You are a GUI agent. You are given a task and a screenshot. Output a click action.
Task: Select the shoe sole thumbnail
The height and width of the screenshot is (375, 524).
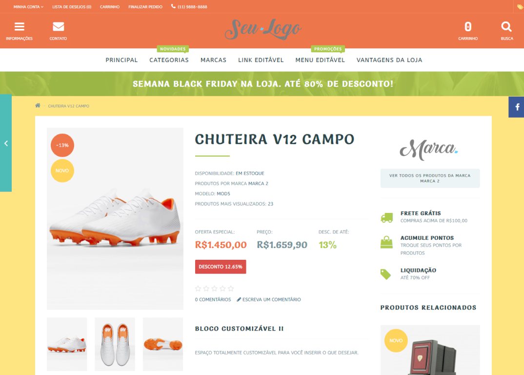pyautogui.click(x=163, y=344)
